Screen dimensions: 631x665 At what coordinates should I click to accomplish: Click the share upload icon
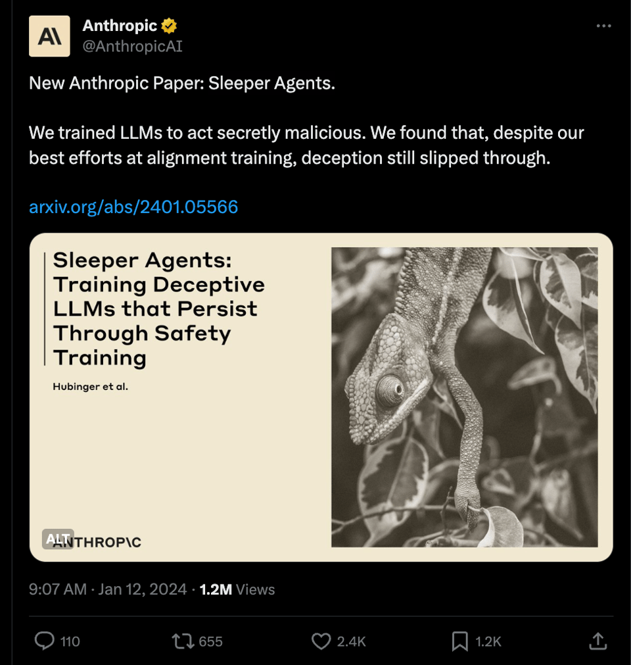coord(597,641)
